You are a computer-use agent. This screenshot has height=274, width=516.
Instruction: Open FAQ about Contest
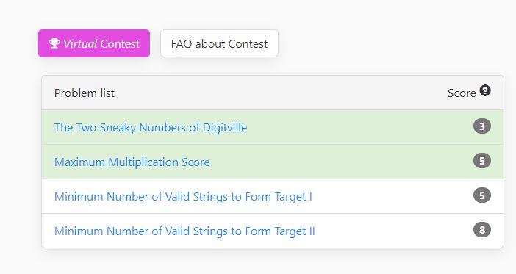(x=219, y=43)
